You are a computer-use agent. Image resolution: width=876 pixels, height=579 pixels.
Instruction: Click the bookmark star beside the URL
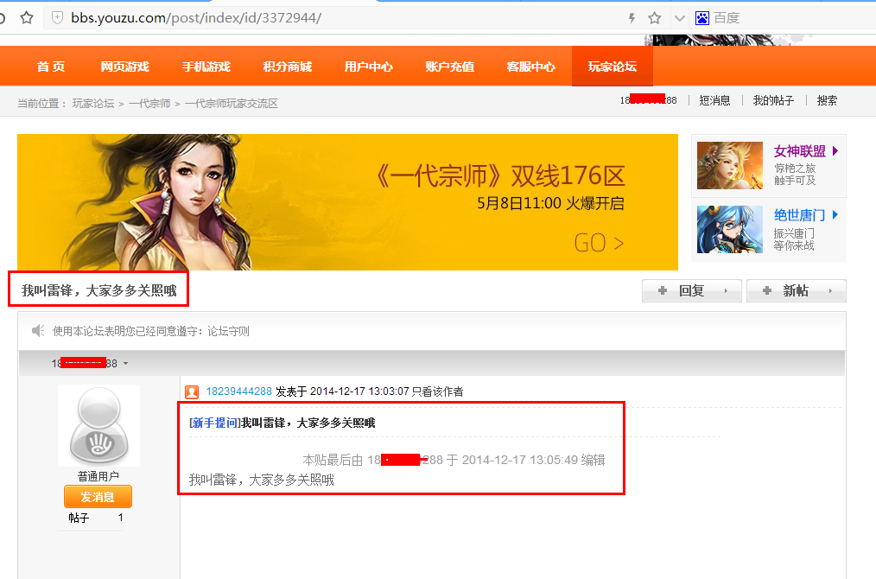coord(26,18)
